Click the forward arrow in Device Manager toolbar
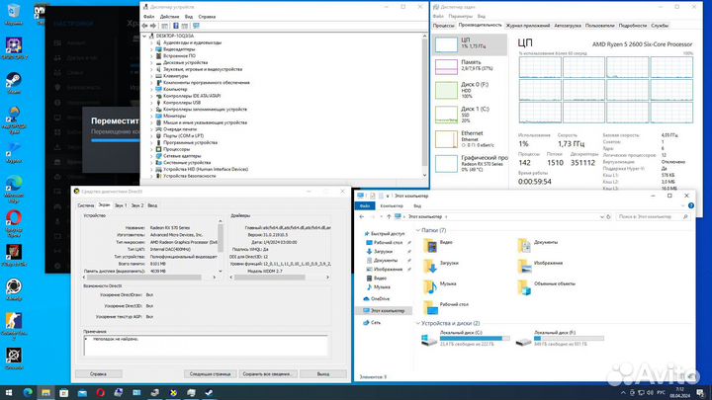 click(153, 26)
